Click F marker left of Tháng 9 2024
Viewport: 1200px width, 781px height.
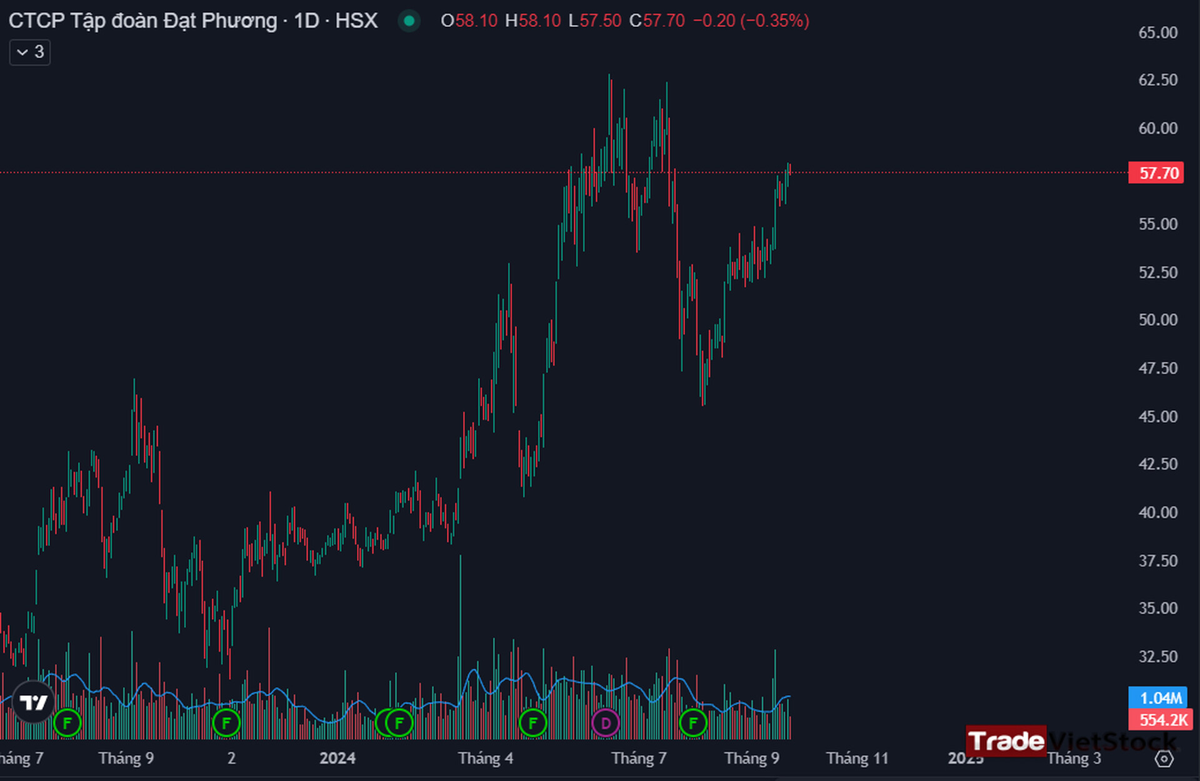point(692,723)
